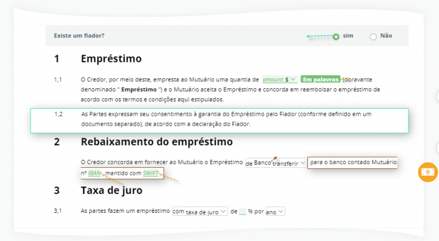The image size is (439, 241).
Task: Click the interest percentage input field
Action: (243, 212)
